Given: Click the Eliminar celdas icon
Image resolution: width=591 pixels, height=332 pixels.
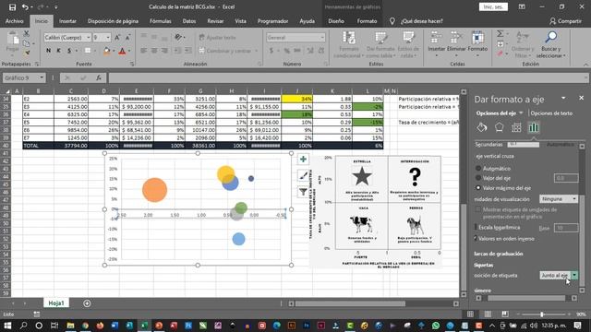Looking at the screenshot, I should point(456,38).
